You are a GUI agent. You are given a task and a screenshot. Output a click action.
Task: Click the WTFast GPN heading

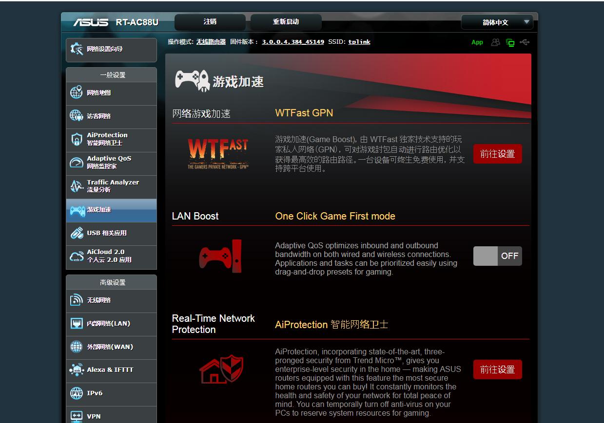304,113
